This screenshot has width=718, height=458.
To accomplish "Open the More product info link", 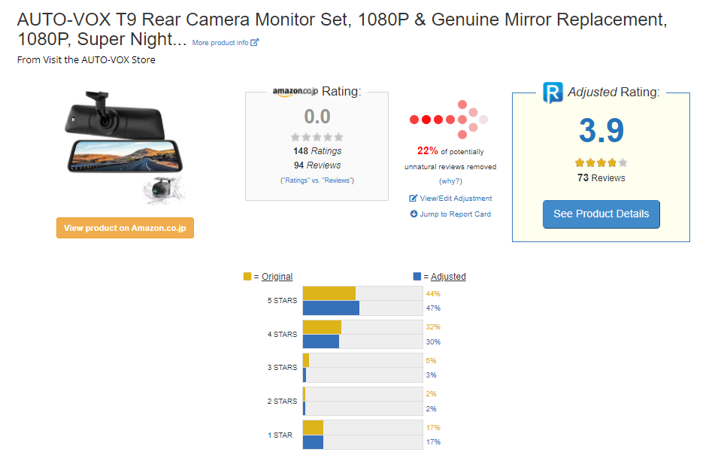I will point(220,43).
